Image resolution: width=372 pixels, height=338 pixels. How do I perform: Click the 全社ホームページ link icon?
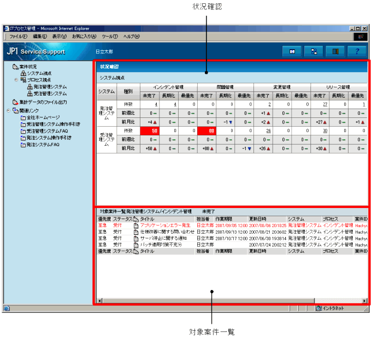point(23,117)
